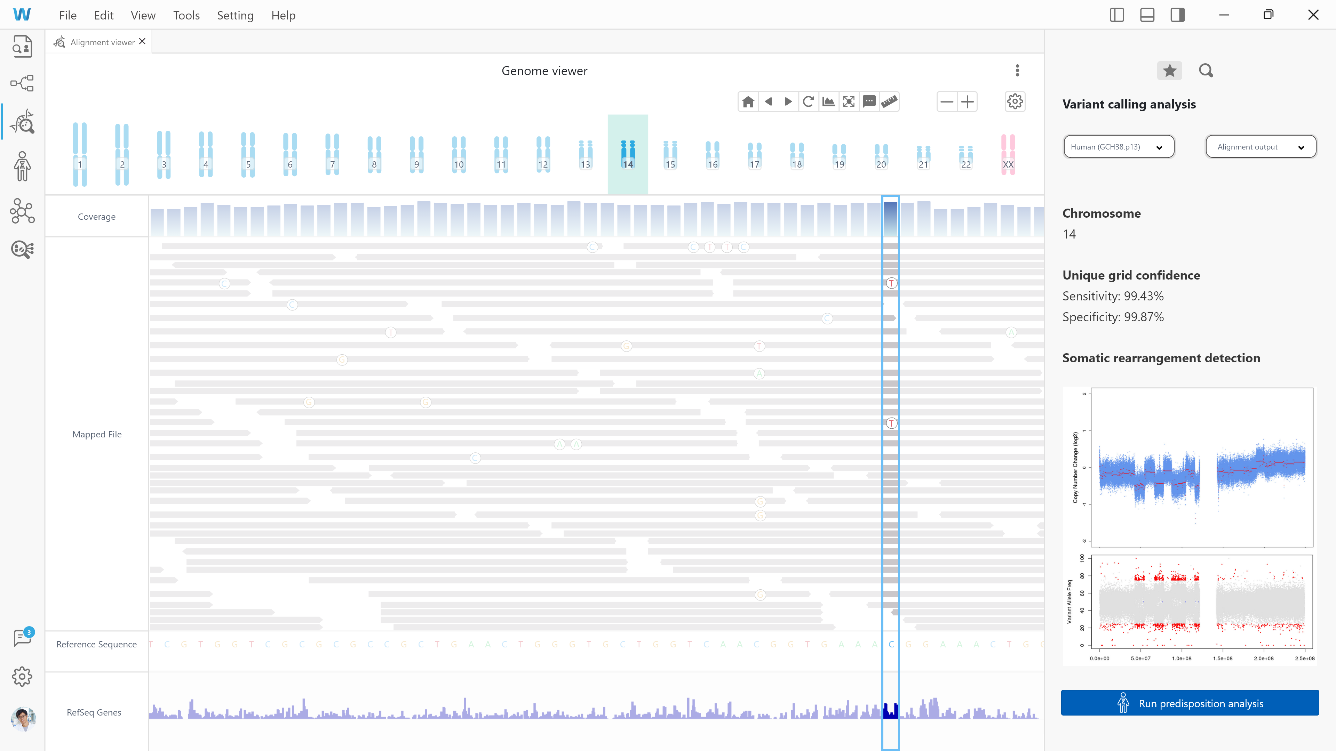The image size is (1336, 751).
Task: Toggle the left sidebar panel layout
Action: (x=1116, y=15)
